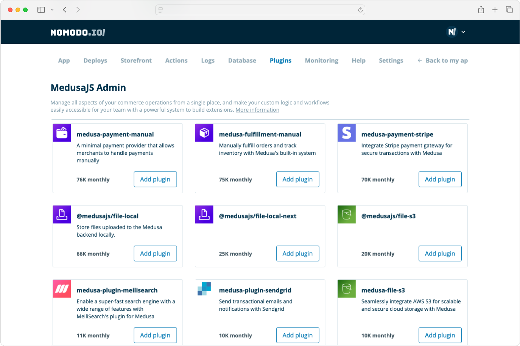Click the @medusajs/file-s3 bucket icon
Image resolution: width=520 pixels, height=346 pixels.
coord(347,215)
